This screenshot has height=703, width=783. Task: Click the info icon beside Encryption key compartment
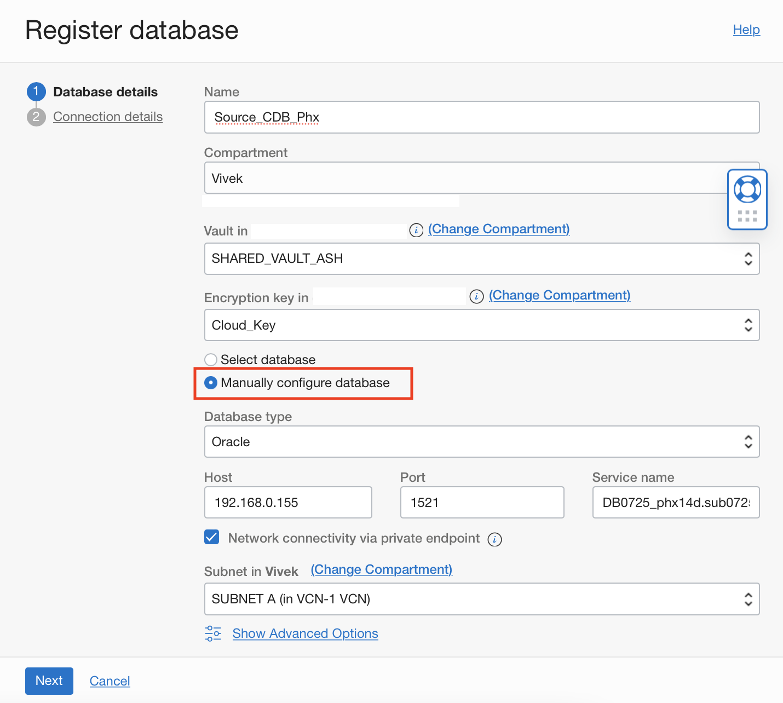point(477,297)
